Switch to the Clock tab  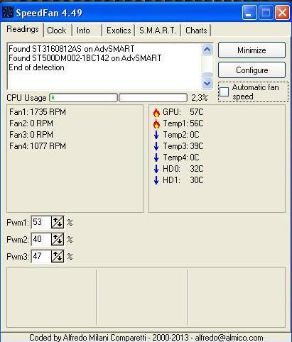click(x=57, y=31)
